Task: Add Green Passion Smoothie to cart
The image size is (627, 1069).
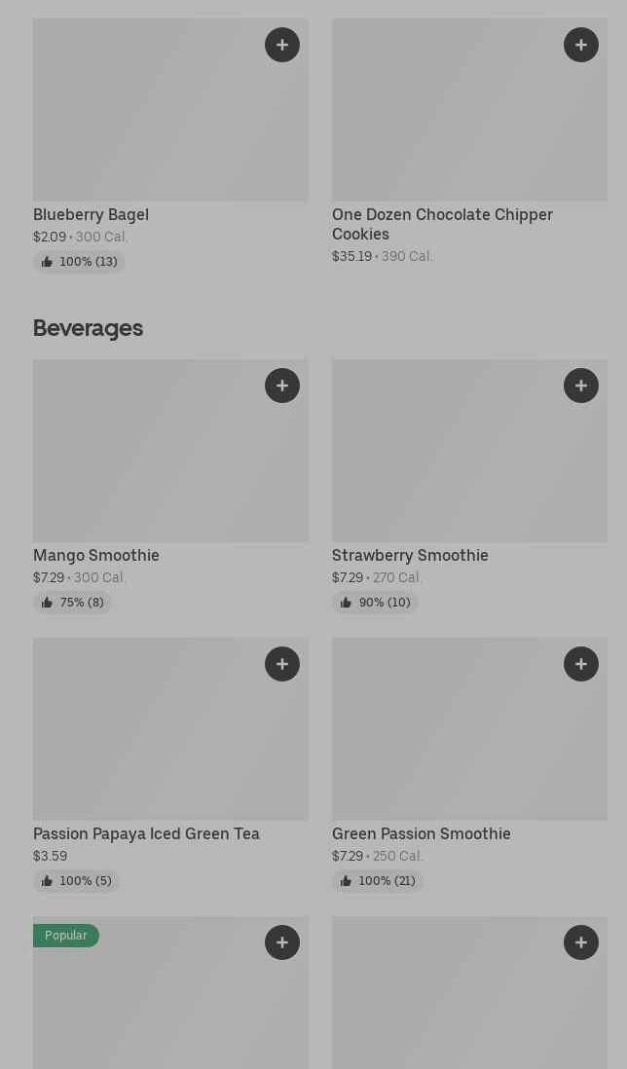Action: click(x=581, y=664)
